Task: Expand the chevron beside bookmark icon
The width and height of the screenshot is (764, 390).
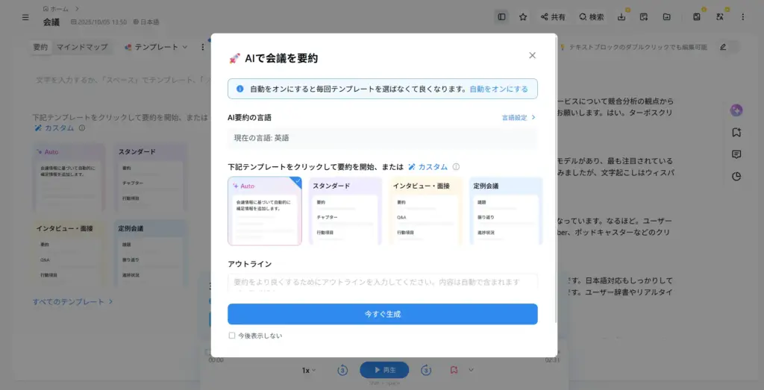Action: [x=472, y=370]
